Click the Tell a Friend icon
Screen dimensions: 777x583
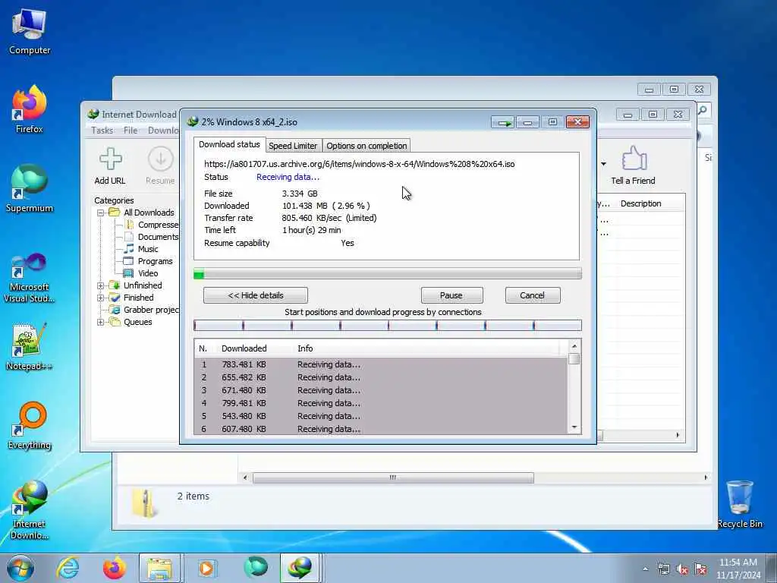click(633, 166)
